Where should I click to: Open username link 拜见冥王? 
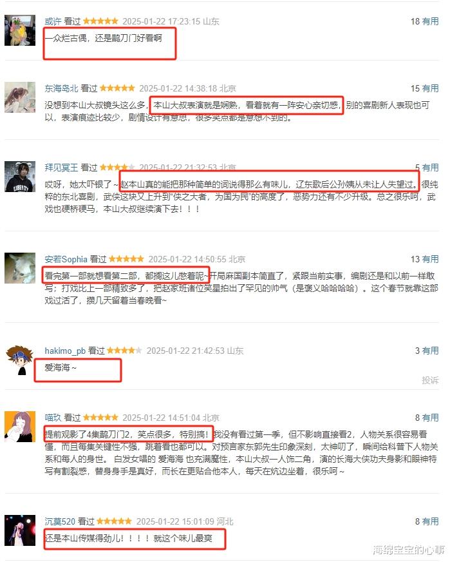click(x=61, y=168)
